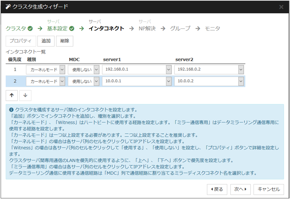Screen dimensions: 290x199
Task: Click the blue info icon in help panel
Action: pos(12,110)
